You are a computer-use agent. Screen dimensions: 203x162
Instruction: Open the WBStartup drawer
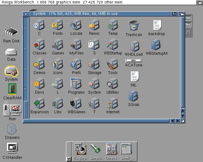(113, 44)
